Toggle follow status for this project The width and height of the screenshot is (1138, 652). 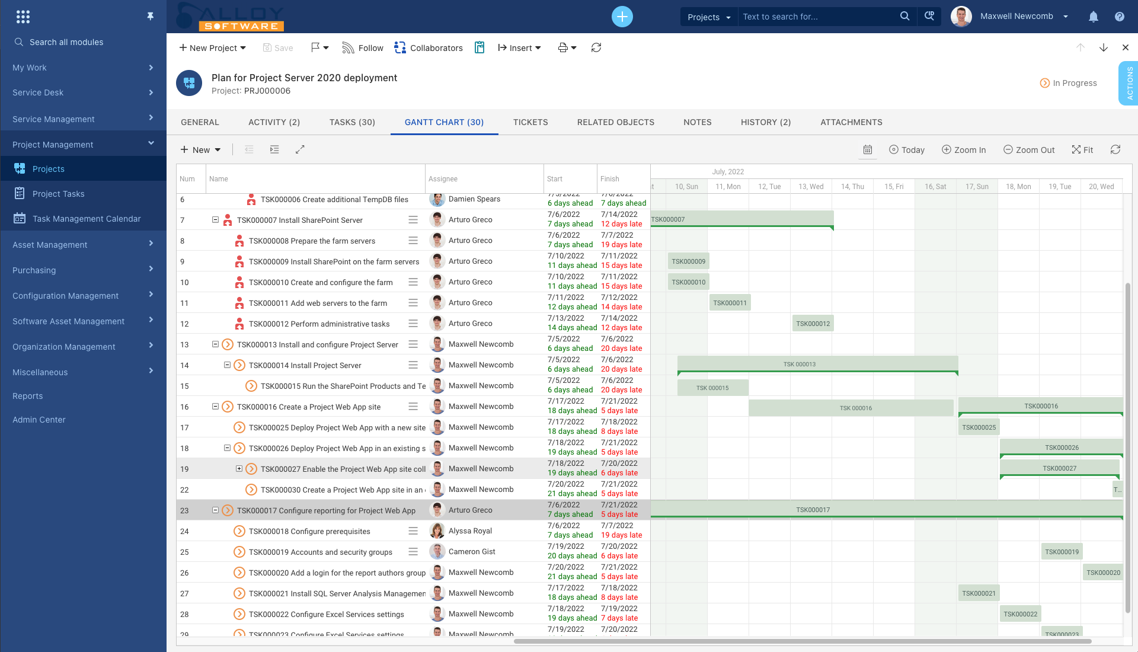[363, 47]
